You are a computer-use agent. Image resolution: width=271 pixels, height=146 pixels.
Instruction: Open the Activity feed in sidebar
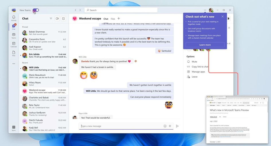pos(13,18)
